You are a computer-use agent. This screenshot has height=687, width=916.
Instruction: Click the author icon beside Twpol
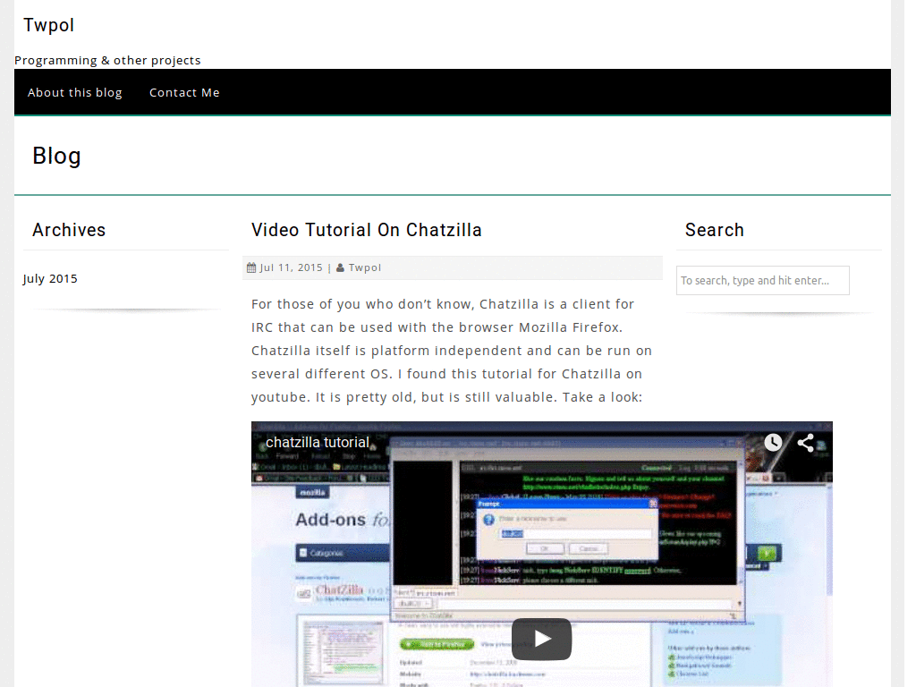tap(340, 267)
